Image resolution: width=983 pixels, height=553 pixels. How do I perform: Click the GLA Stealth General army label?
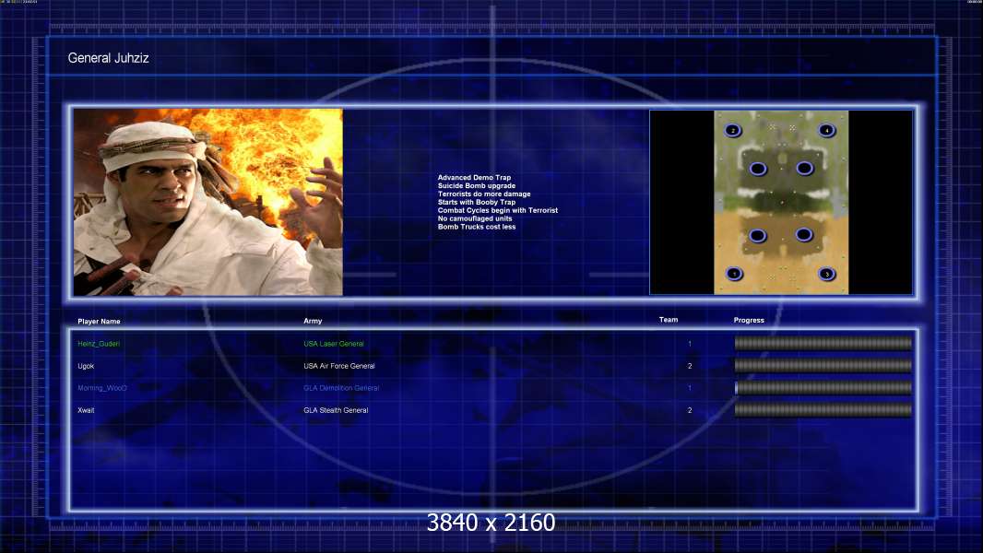[x=336, y=410]
